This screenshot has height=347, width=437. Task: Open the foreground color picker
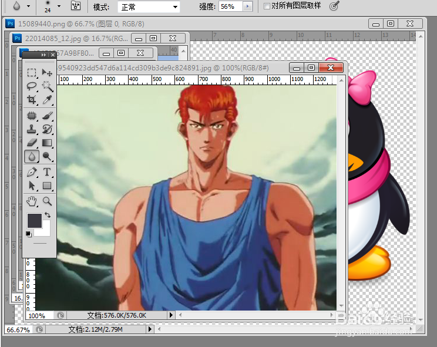tap(34, 220)
